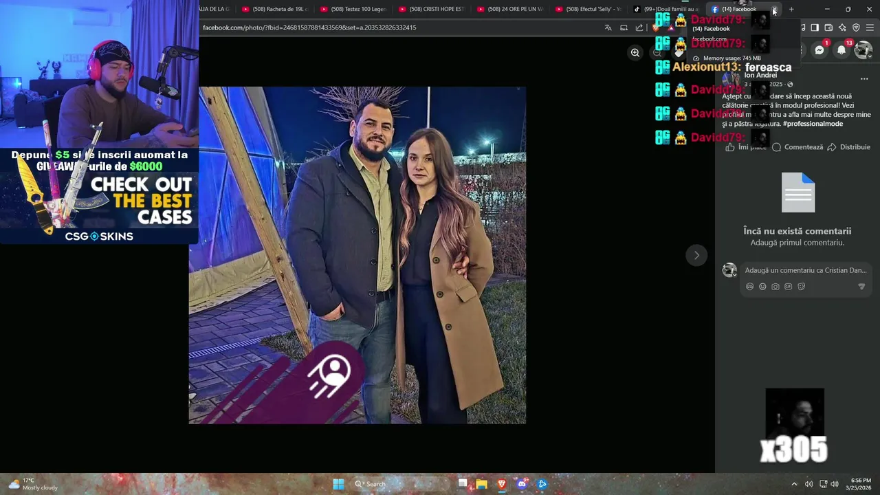Open Brave Shields lion icon
This screenshot has height=495, width=880.
pyautogui.click(x=656, y=27)
